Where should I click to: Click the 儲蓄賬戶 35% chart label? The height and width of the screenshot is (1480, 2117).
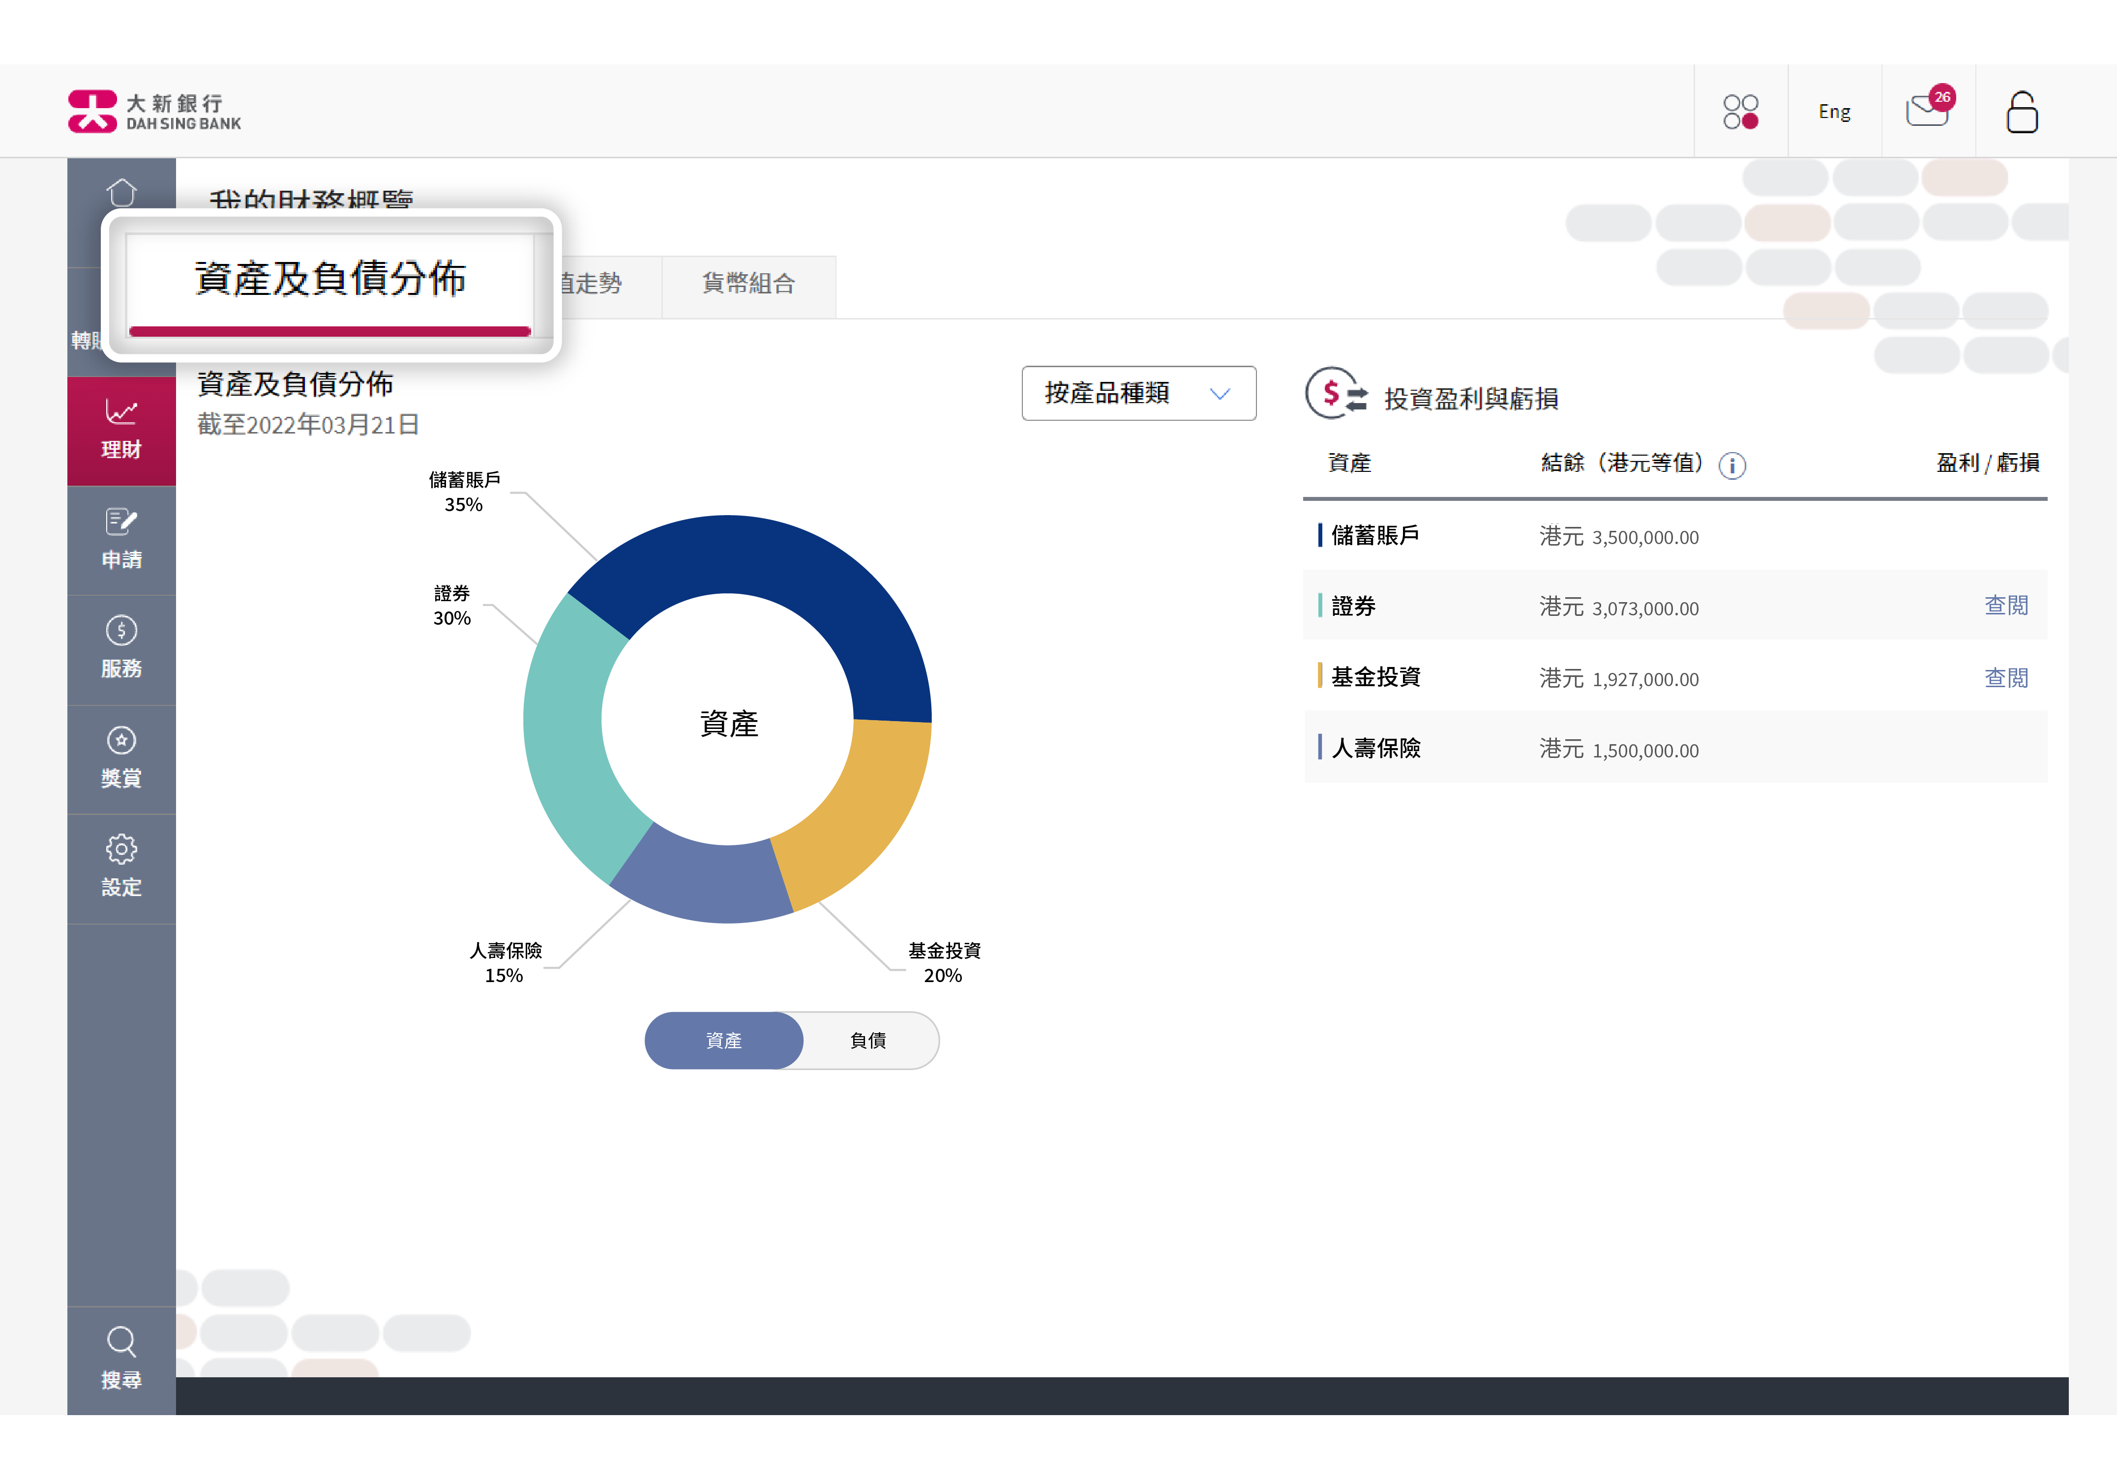[464, 492]
